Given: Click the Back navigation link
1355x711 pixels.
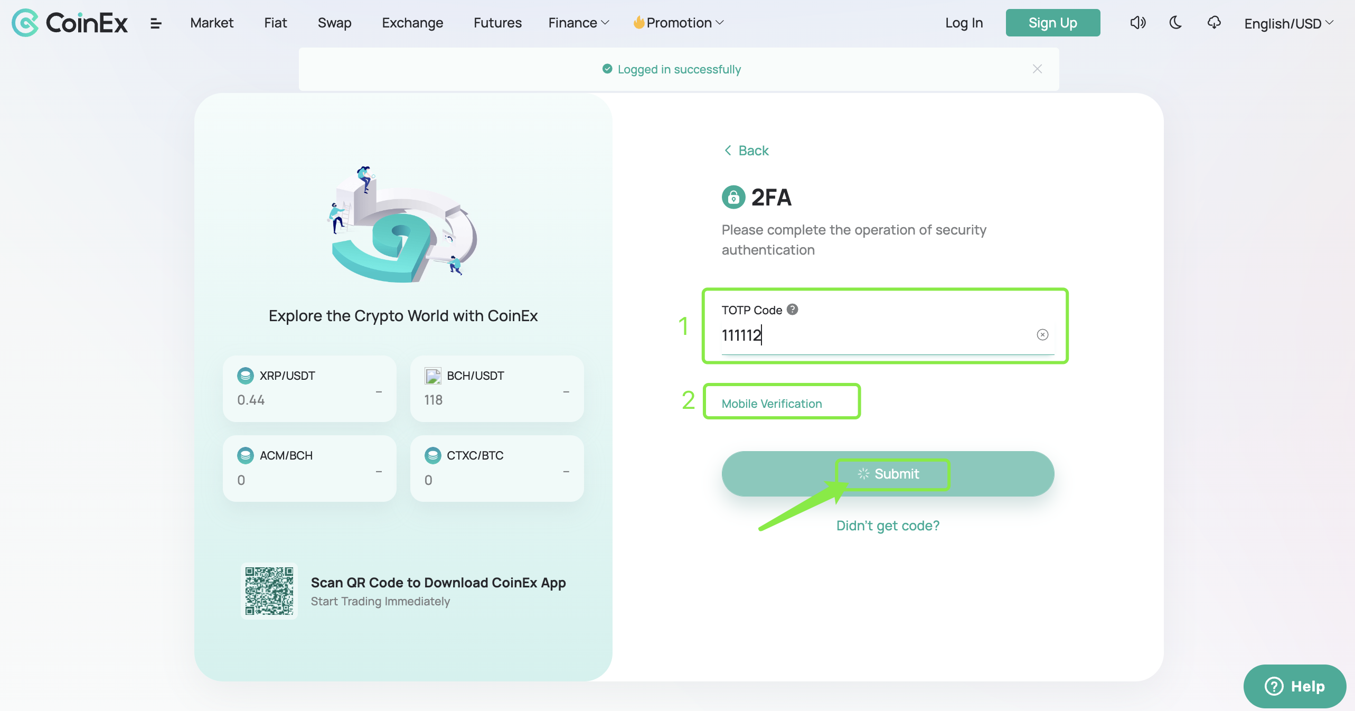Looking at the screenshot, I should pos(746,149).
